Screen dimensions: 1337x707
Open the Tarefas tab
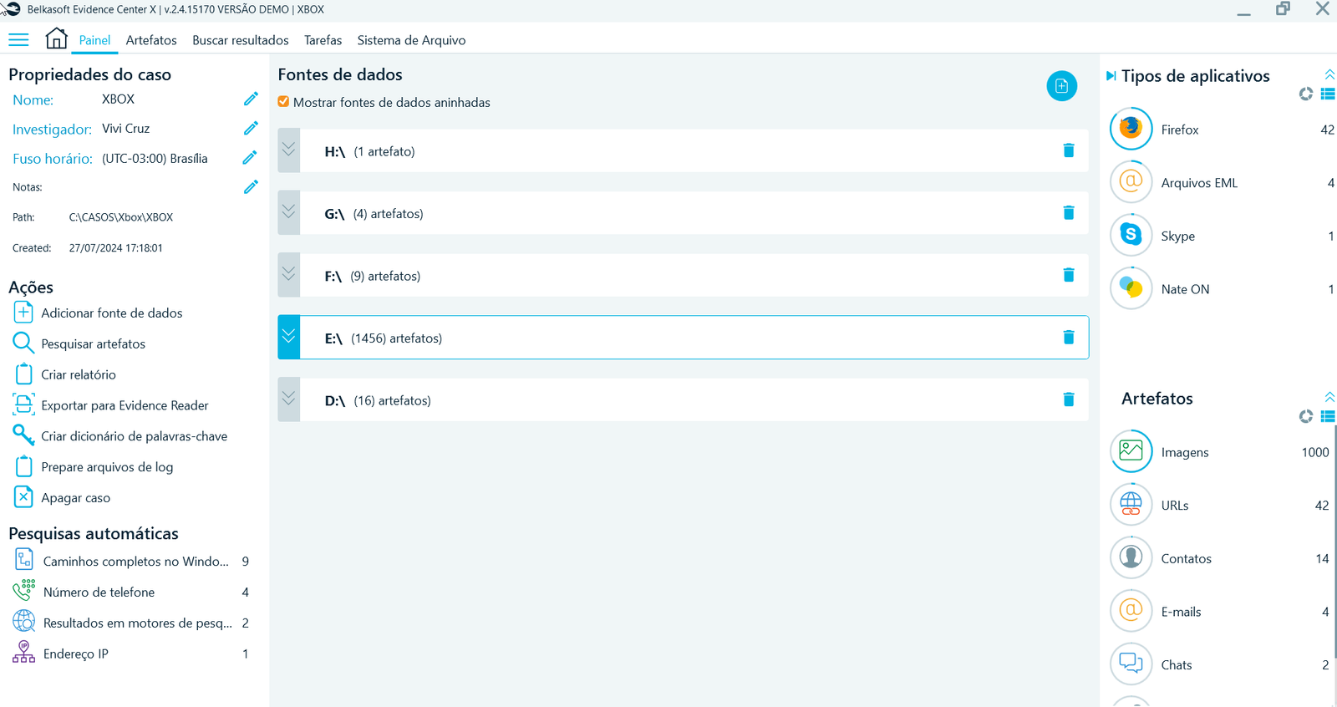click(323, 40)
